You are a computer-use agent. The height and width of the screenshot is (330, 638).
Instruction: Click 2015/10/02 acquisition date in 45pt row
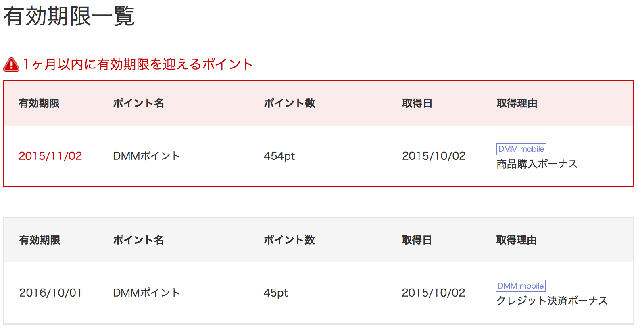[433, 293]
